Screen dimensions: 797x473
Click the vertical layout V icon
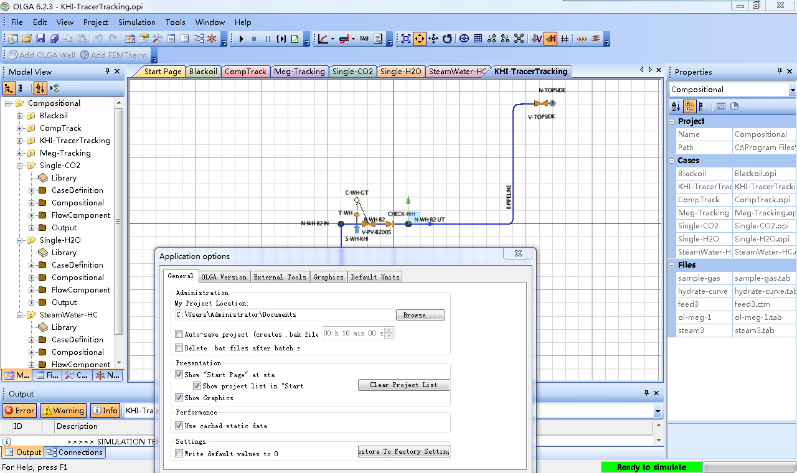(537, 39)
